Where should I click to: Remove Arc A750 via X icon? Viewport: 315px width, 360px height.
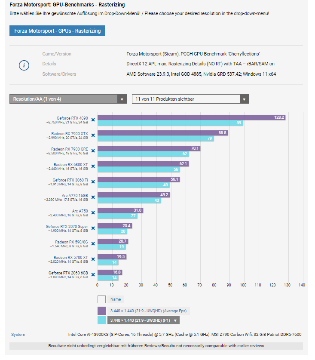pyautogui.click(x=93, y=213)
